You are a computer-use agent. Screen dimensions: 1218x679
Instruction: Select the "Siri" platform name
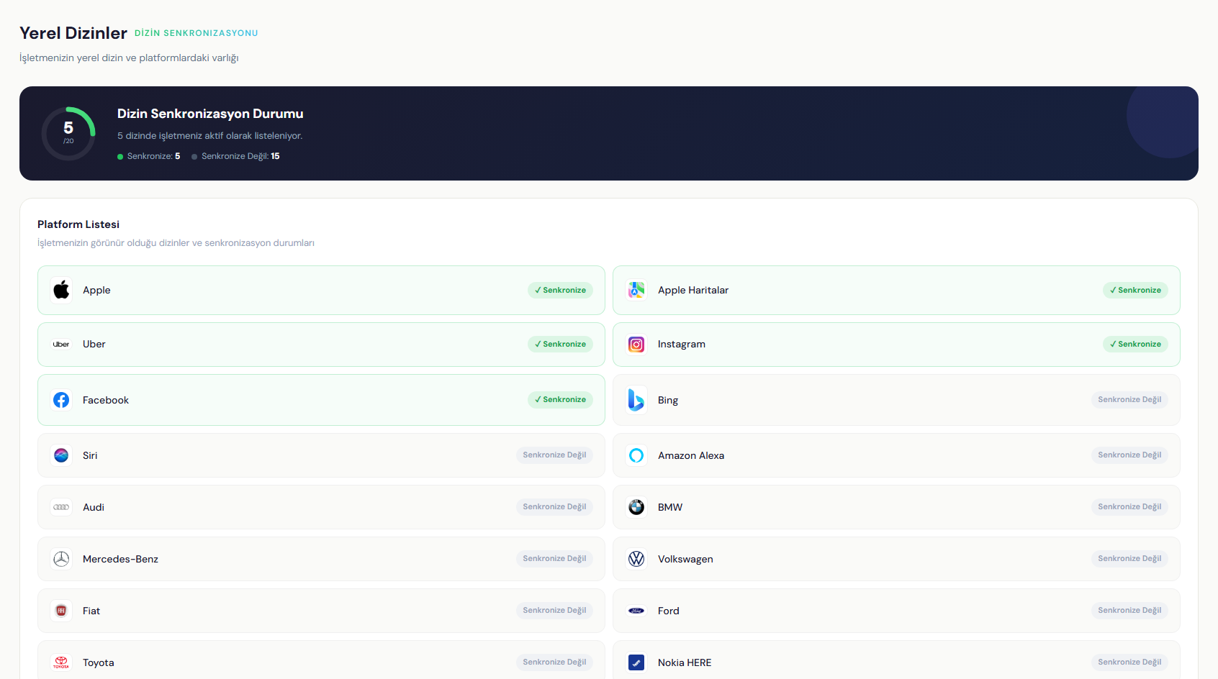tap(90, 455)
